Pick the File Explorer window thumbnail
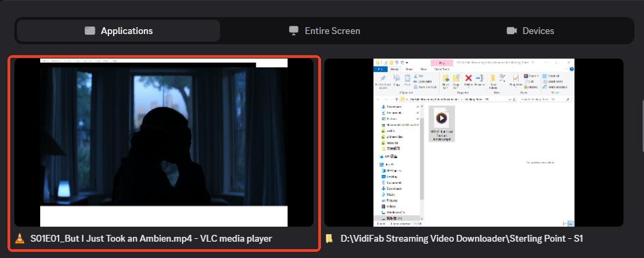This screenshot has width=644, height=258. 474,142
